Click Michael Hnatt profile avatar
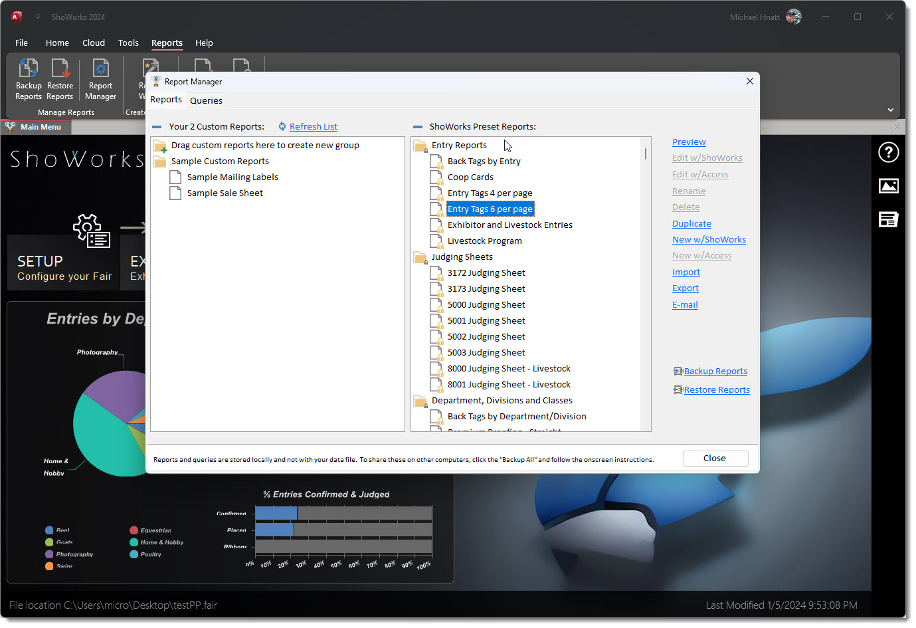 (793, 17)
